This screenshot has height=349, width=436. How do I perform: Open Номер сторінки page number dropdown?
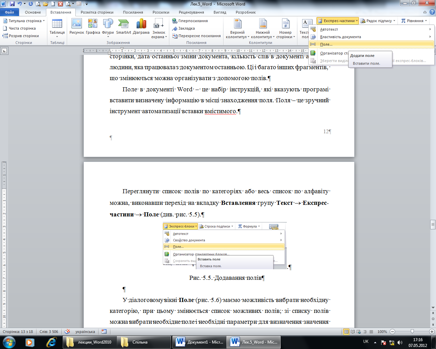pyautogui.click(x=285, y=28)
